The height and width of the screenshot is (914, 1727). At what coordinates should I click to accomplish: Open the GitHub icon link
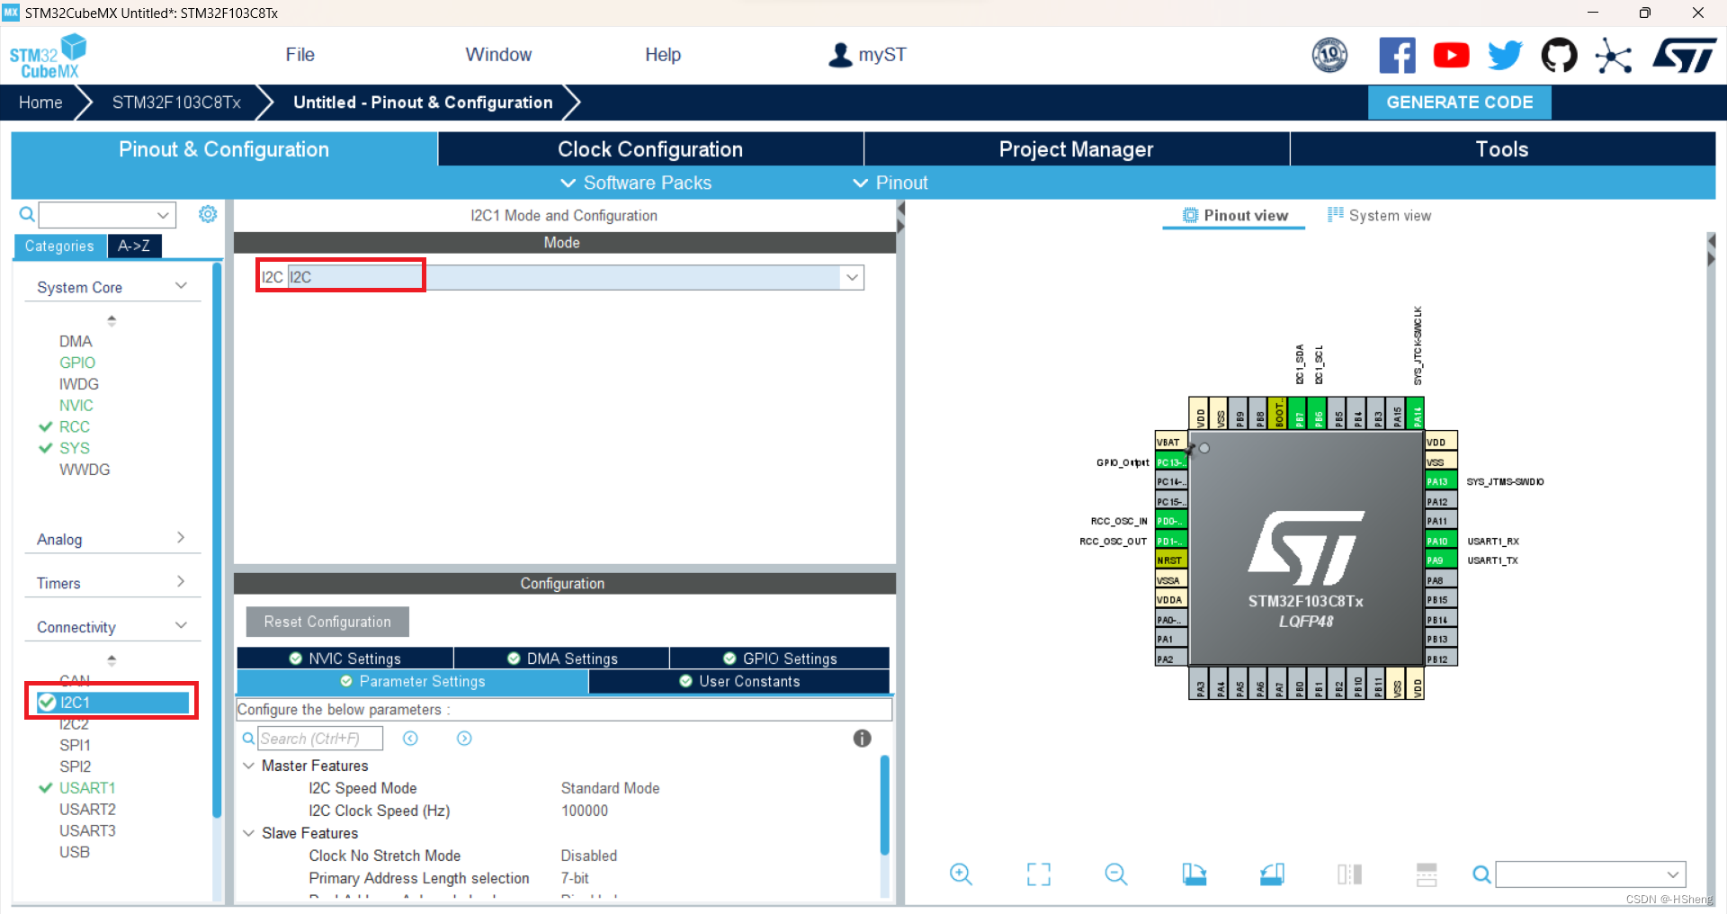[x=1559, y=56]
